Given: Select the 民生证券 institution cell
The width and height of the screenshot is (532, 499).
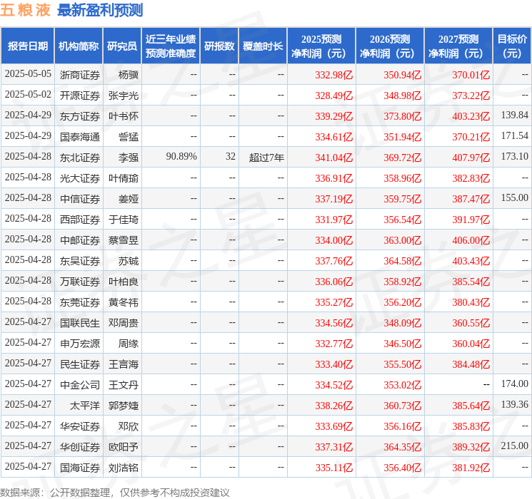Looking at the screenshot, I should (x=80, y=364).
